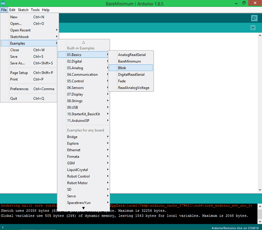Expand the 08.Strings examples submenu
The width and height of the screenshot is (262, 230).
coord(83,101)
